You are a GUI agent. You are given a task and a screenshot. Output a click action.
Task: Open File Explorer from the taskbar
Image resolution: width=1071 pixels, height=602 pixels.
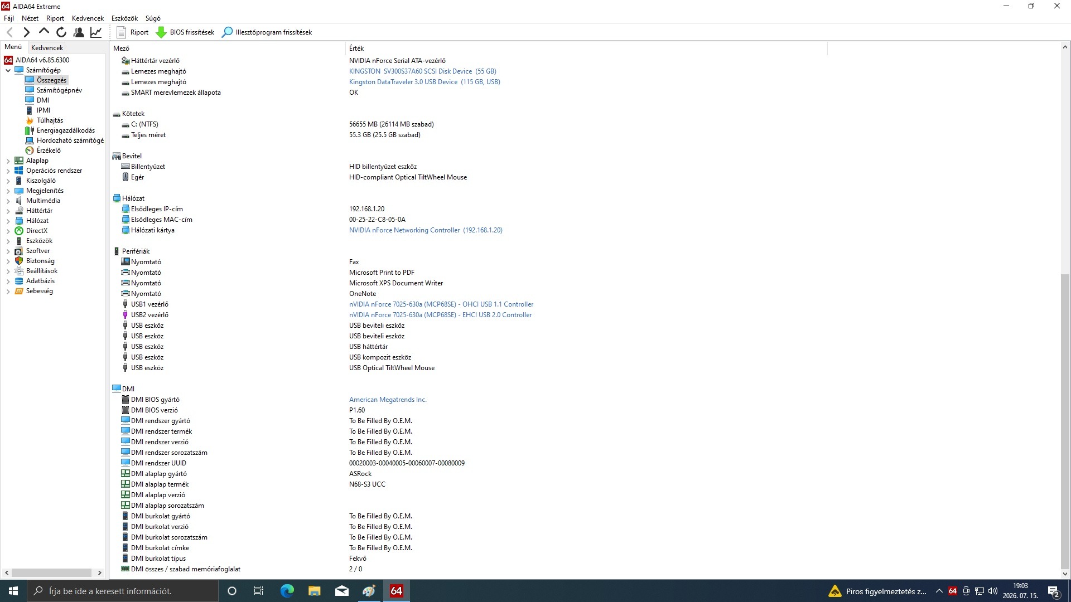[314, 591]
